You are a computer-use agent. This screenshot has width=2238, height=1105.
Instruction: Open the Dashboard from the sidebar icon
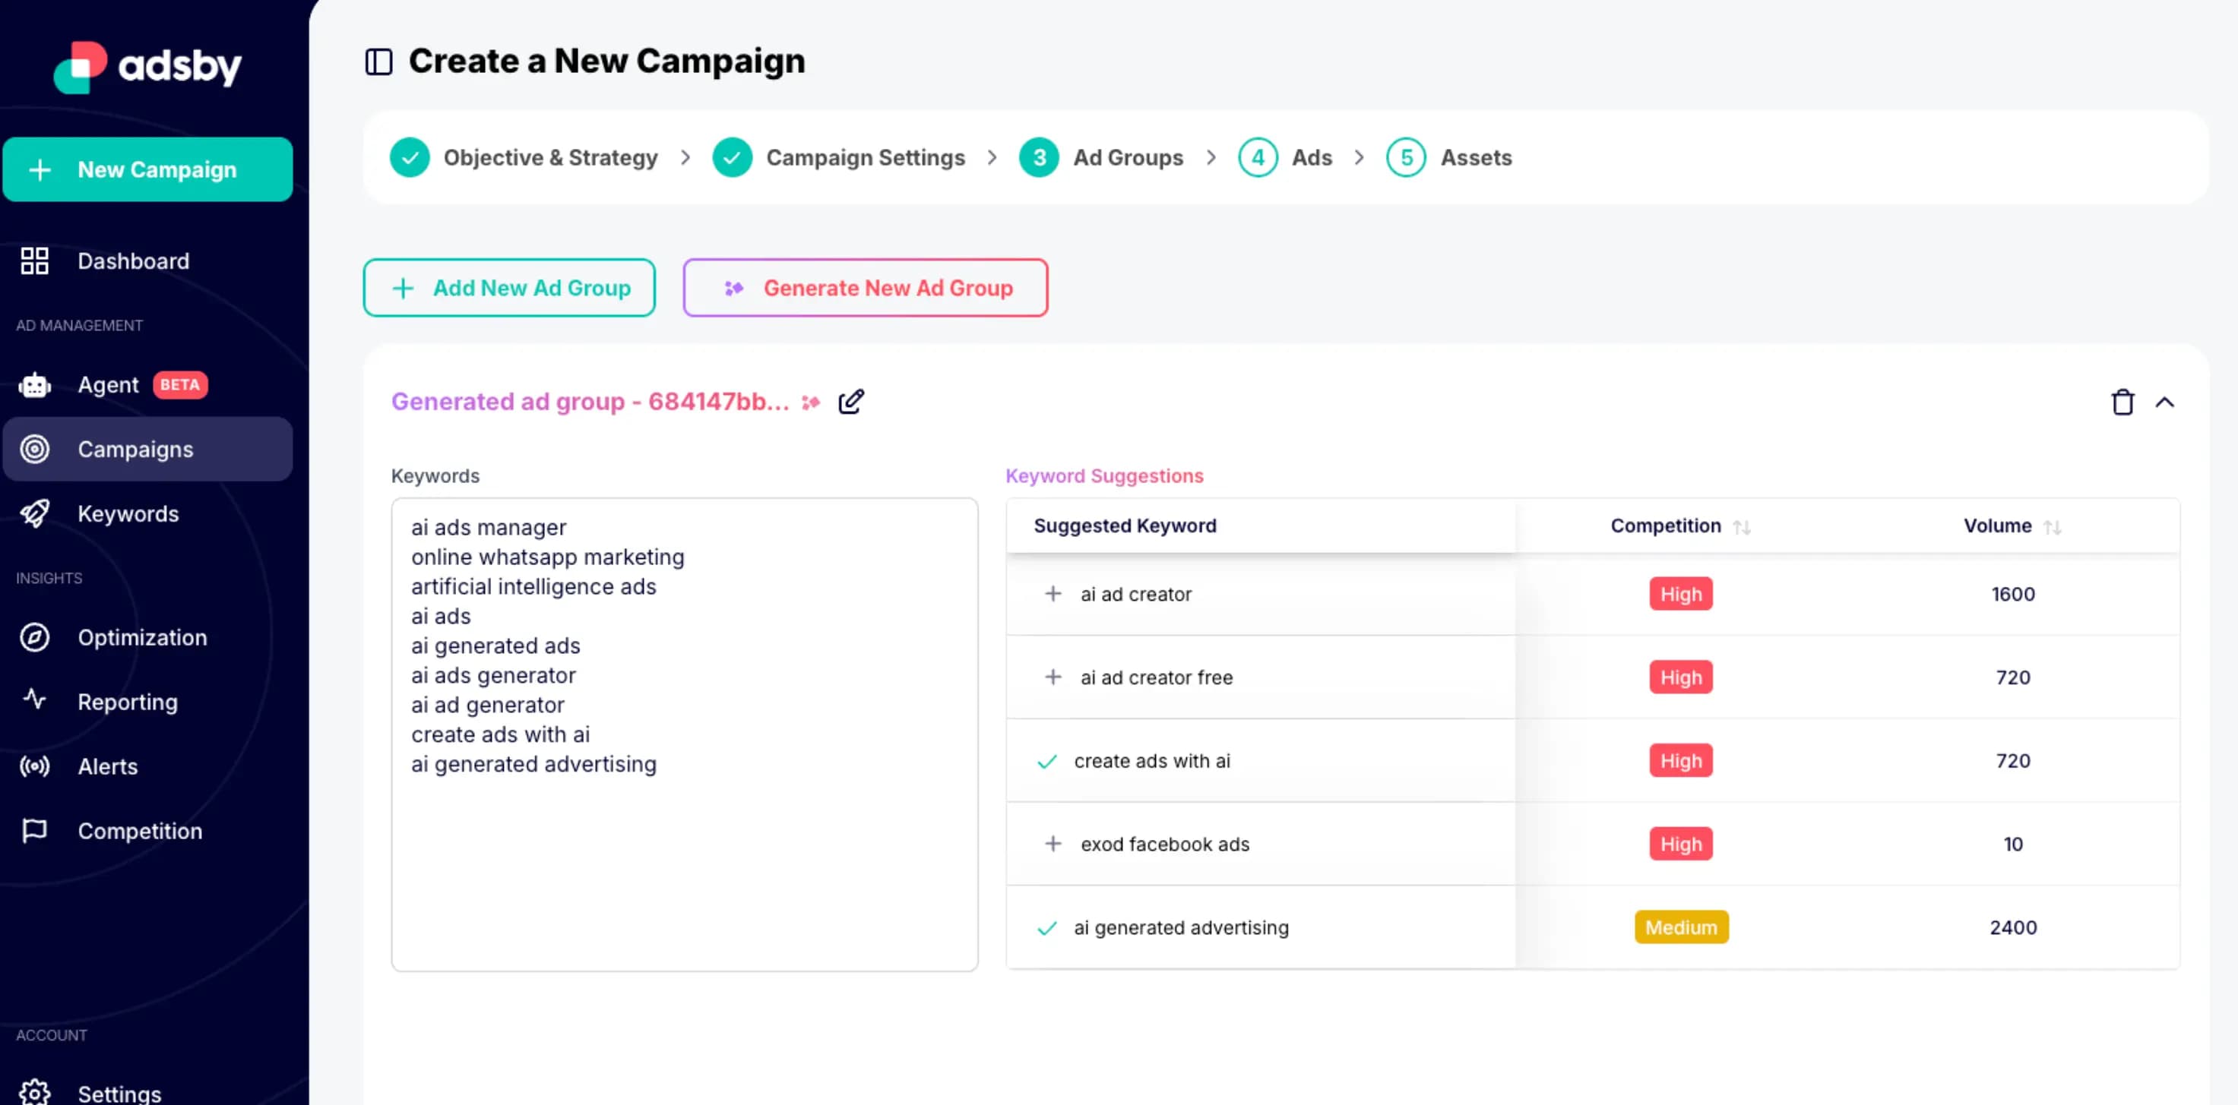pos(35,260)
